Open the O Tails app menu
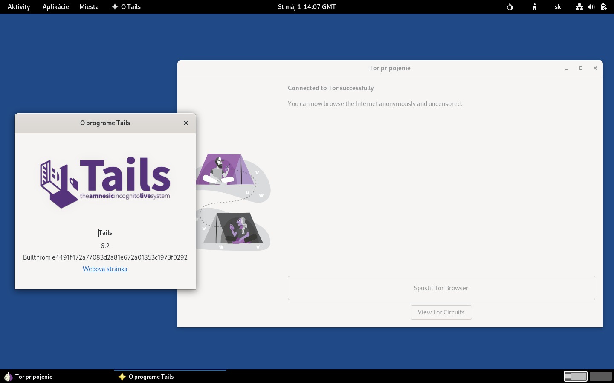The height and width of the screenshot is (383, 614). coord(126,7)
